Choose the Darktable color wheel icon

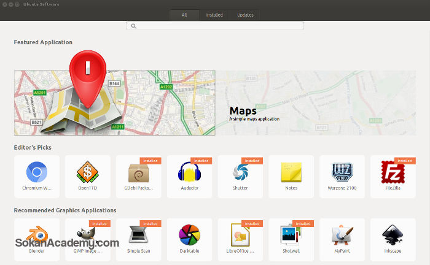pos(189,235)
